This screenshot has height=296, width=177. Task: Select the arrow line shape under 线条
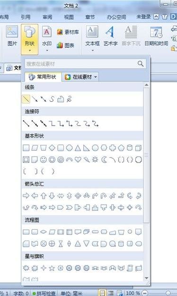click(35, 99)
